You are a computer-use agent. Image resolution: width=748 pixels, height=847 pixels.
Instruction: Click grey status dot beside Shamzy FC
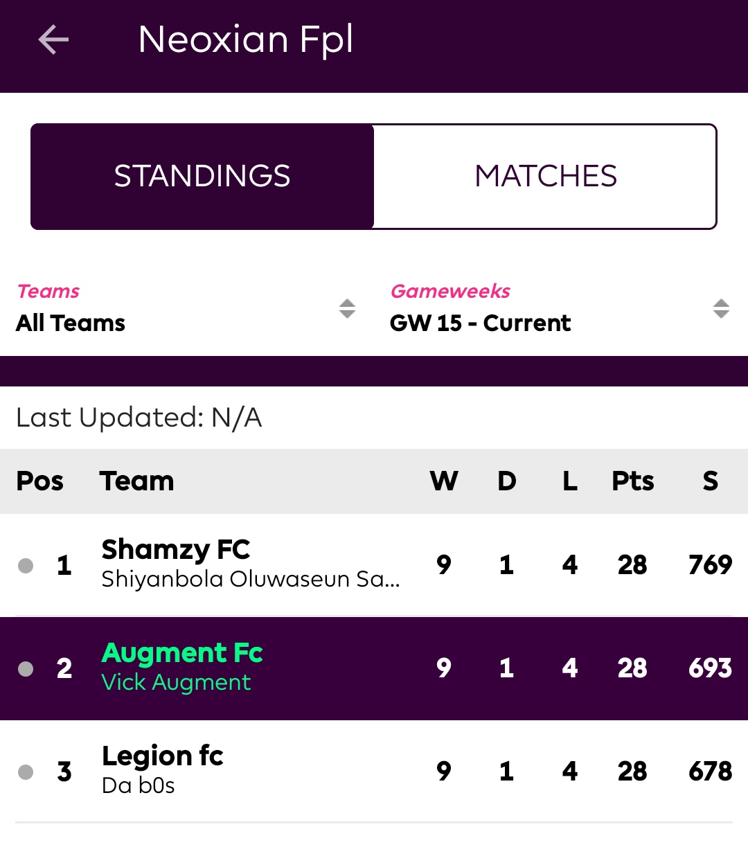tap(26, 566)
